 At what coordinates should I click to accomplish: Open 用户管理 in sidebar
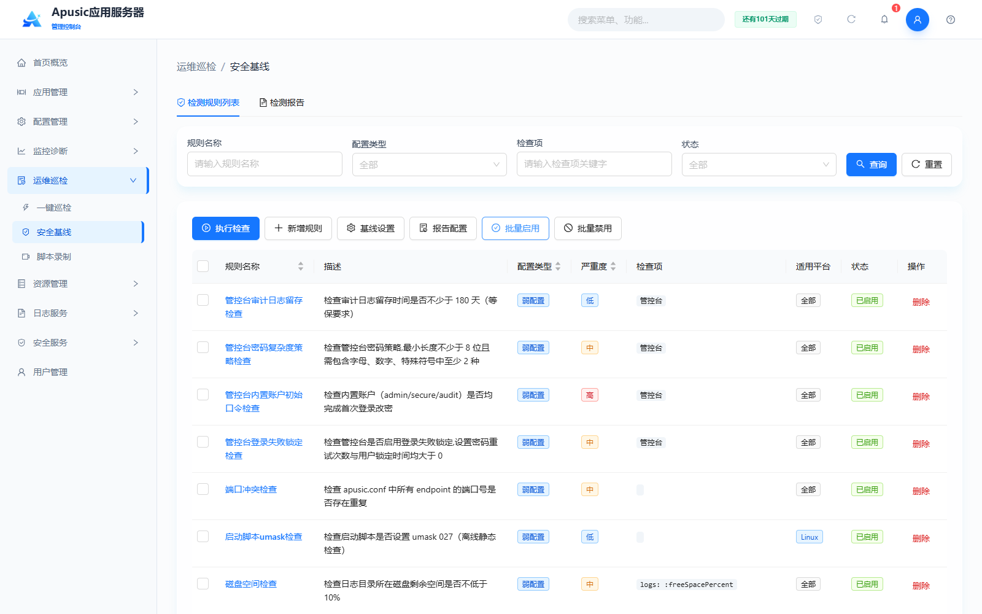[x=78, y=372]
